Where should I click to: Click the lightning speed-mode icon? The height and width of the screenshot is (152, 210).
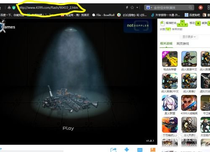click(x=127, y=8)
